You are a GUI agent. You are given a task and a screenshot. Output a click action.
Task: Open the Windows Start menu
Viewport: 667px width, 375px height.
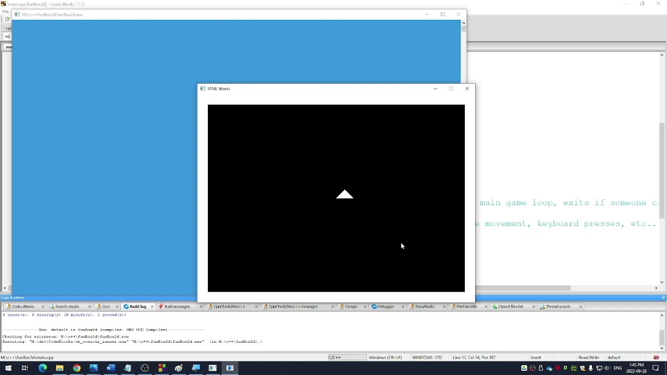click(x=8, y=368)
